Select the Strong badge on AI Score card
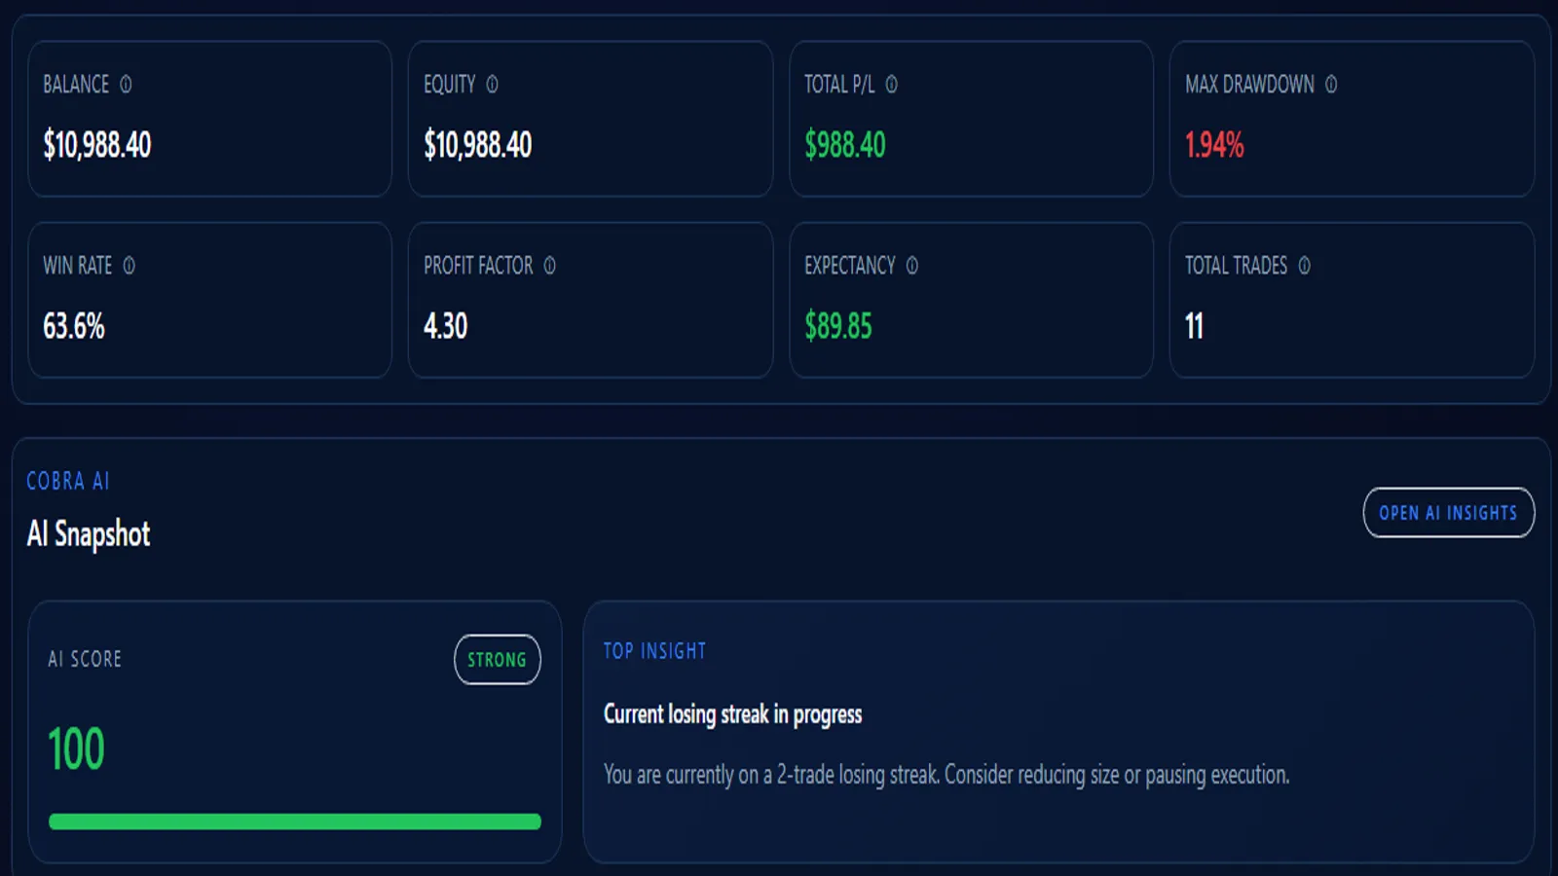 coord(497,659)
